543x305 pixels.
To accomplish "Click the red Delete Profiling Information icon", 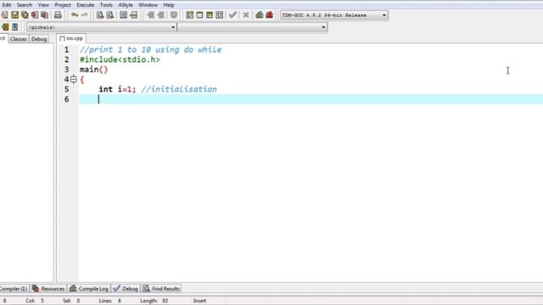I will pos(270,15).
